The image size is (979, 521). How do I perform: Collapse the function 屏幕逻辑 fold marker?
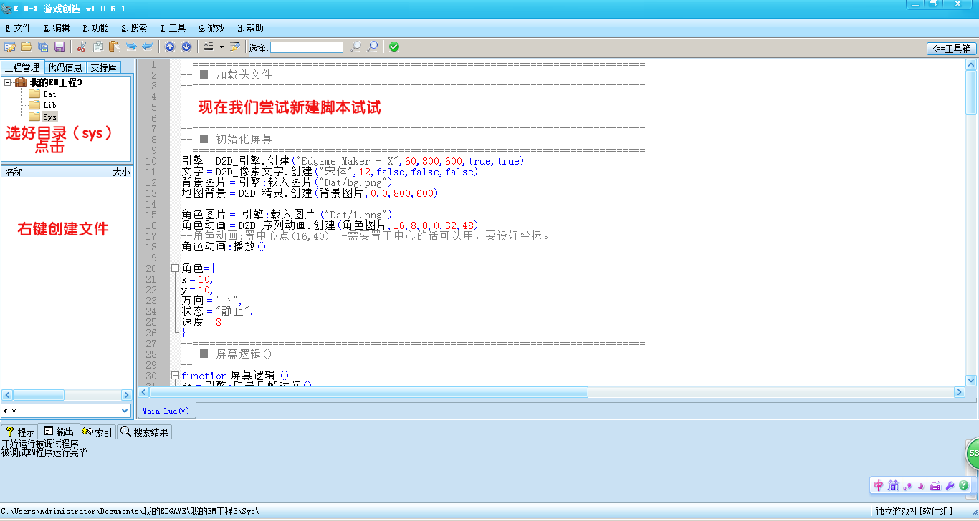[x=175, y=376]
